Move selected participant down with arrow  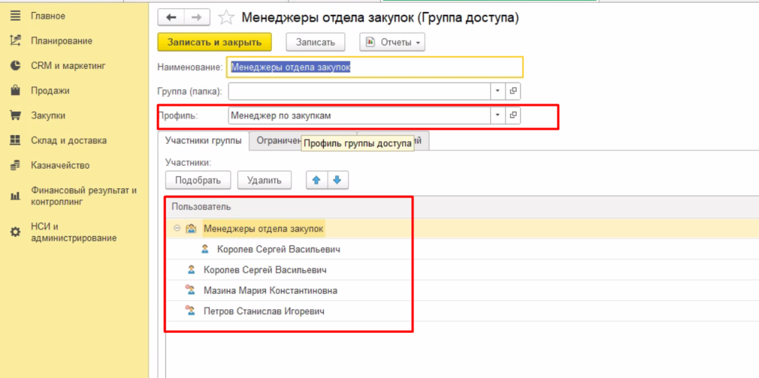click(337, 180)
